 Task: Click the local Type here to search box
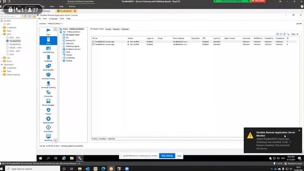[33, 169]
